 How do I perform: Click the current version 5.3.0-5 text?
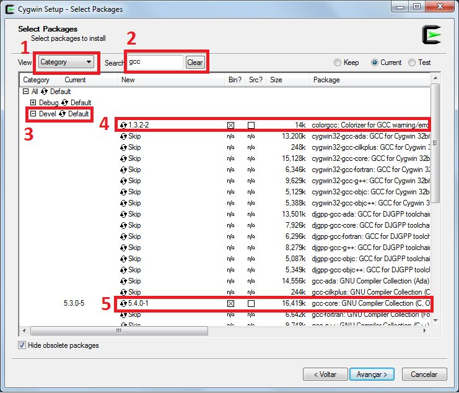coord(74,303)
